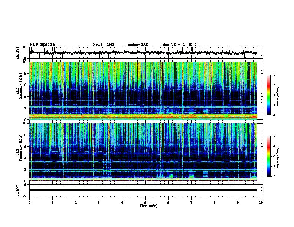The image size is (294, 227).
Task: Click the ch.1 waveform trace panel
Action: click(x=146, y=53)
